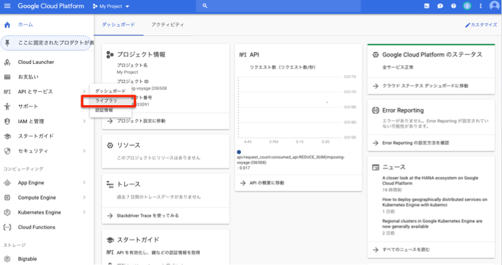Click the IAM shield icon
Image resolution: width=502 pixels, height=265 pixels.
tap(7, 121)
